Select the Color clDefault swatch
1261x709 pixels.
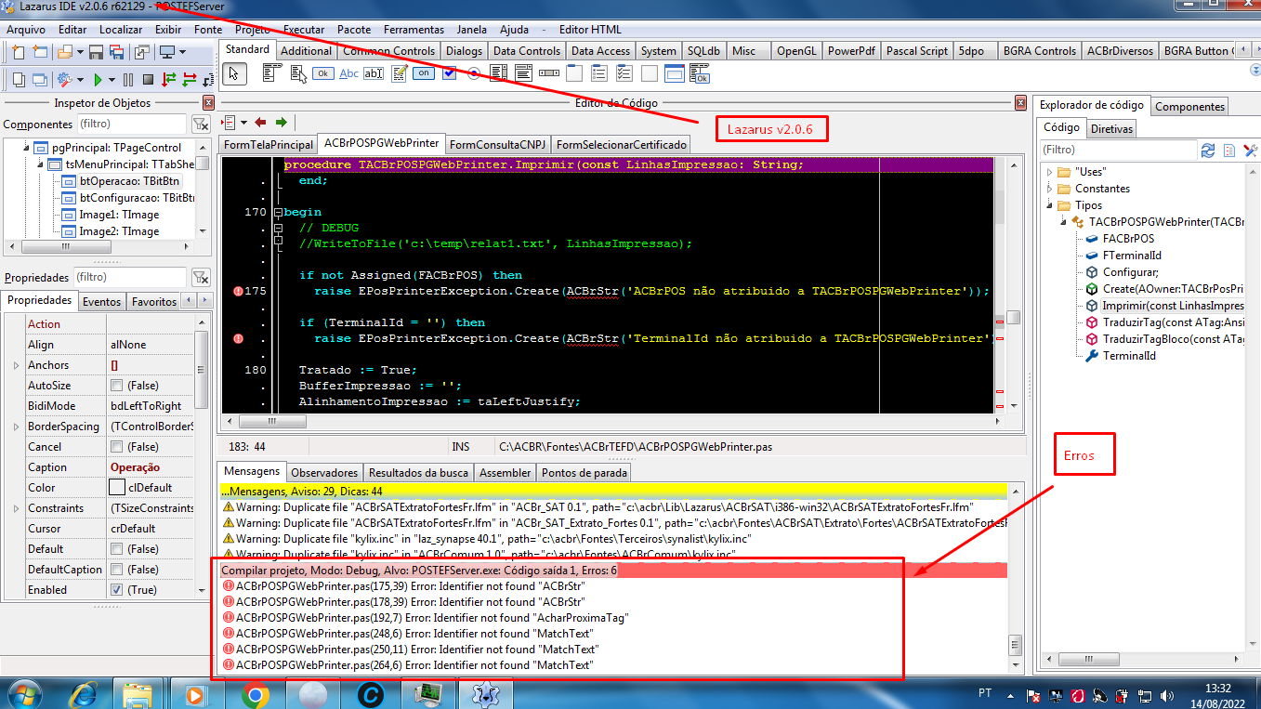[x=117, y=488]
